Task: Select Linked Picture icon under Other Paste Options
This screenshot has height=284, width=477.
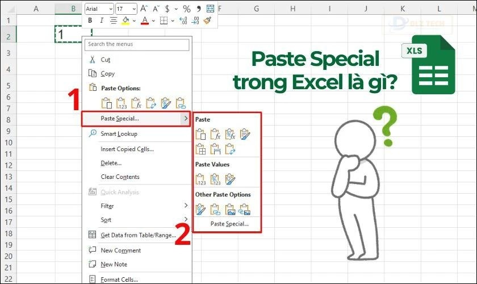Action: pyautogui.click(x=245, y=210)
